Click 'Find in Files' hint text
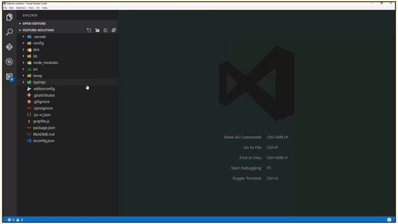 [250, 157]
